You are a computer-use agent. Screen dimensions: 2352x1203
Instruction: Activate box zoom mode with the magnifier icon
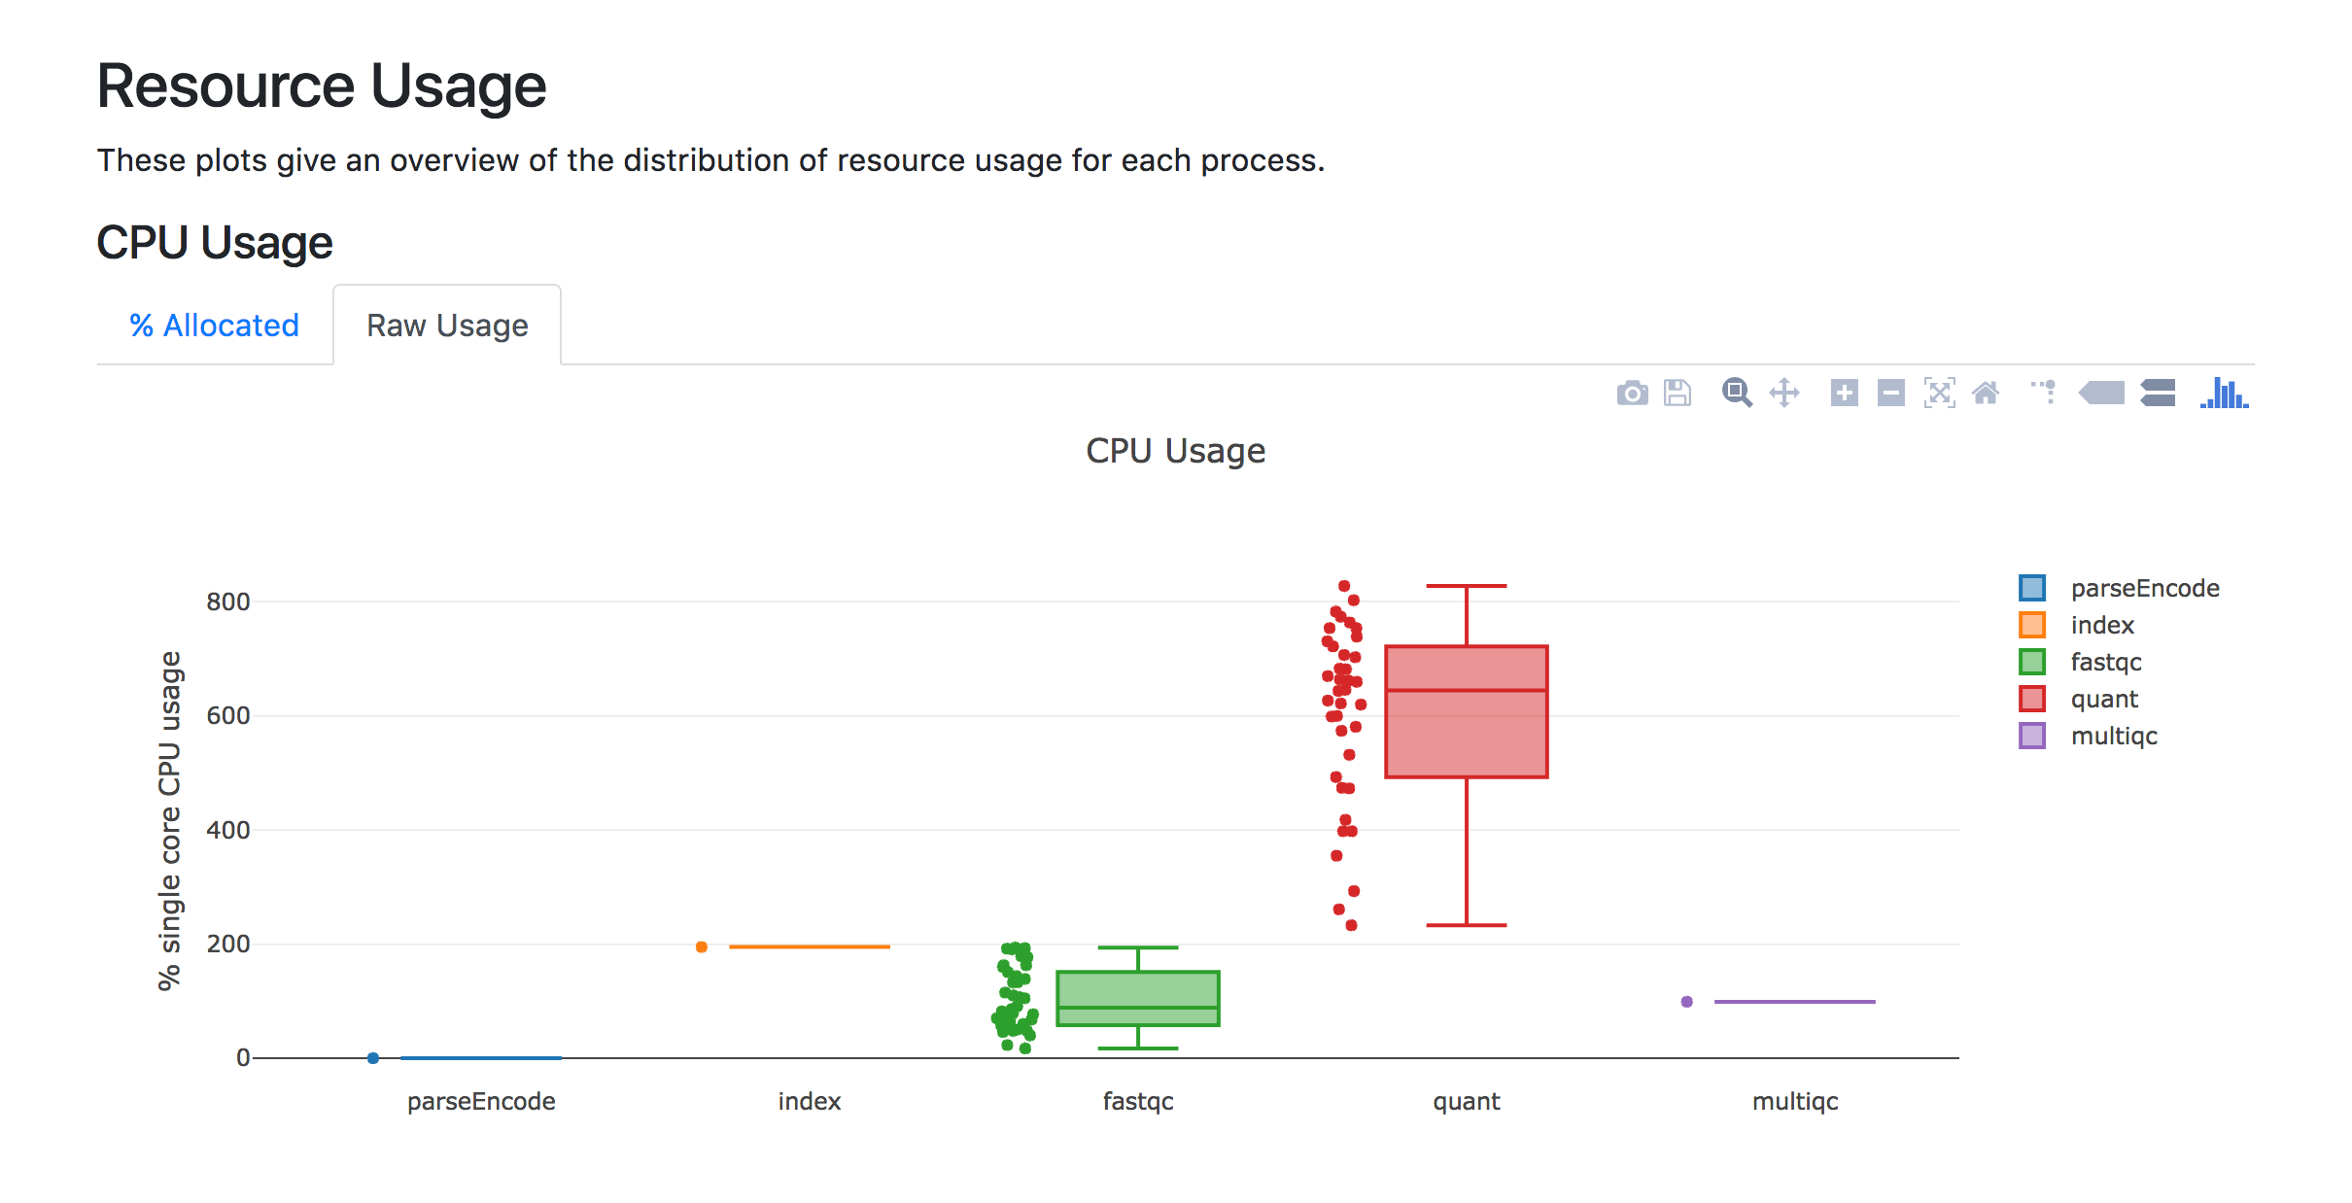[x=1738, y=393]
